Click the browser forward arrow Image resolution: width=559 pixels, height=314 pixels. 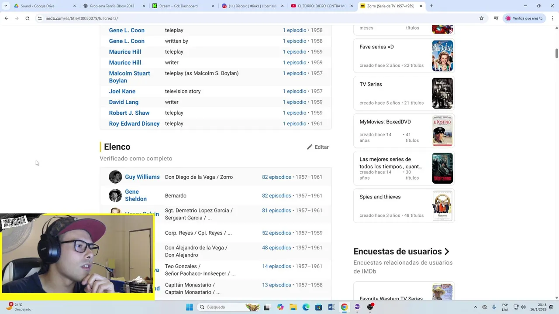click(17, 18)
